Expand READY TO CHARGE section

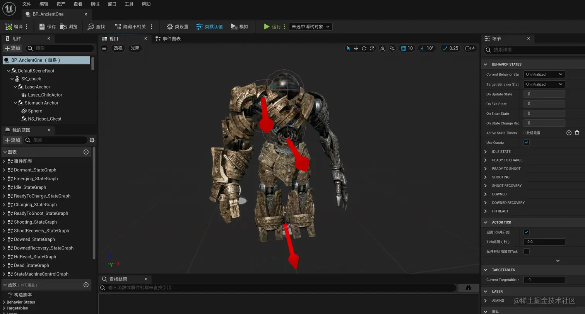(x=486, y=160)
